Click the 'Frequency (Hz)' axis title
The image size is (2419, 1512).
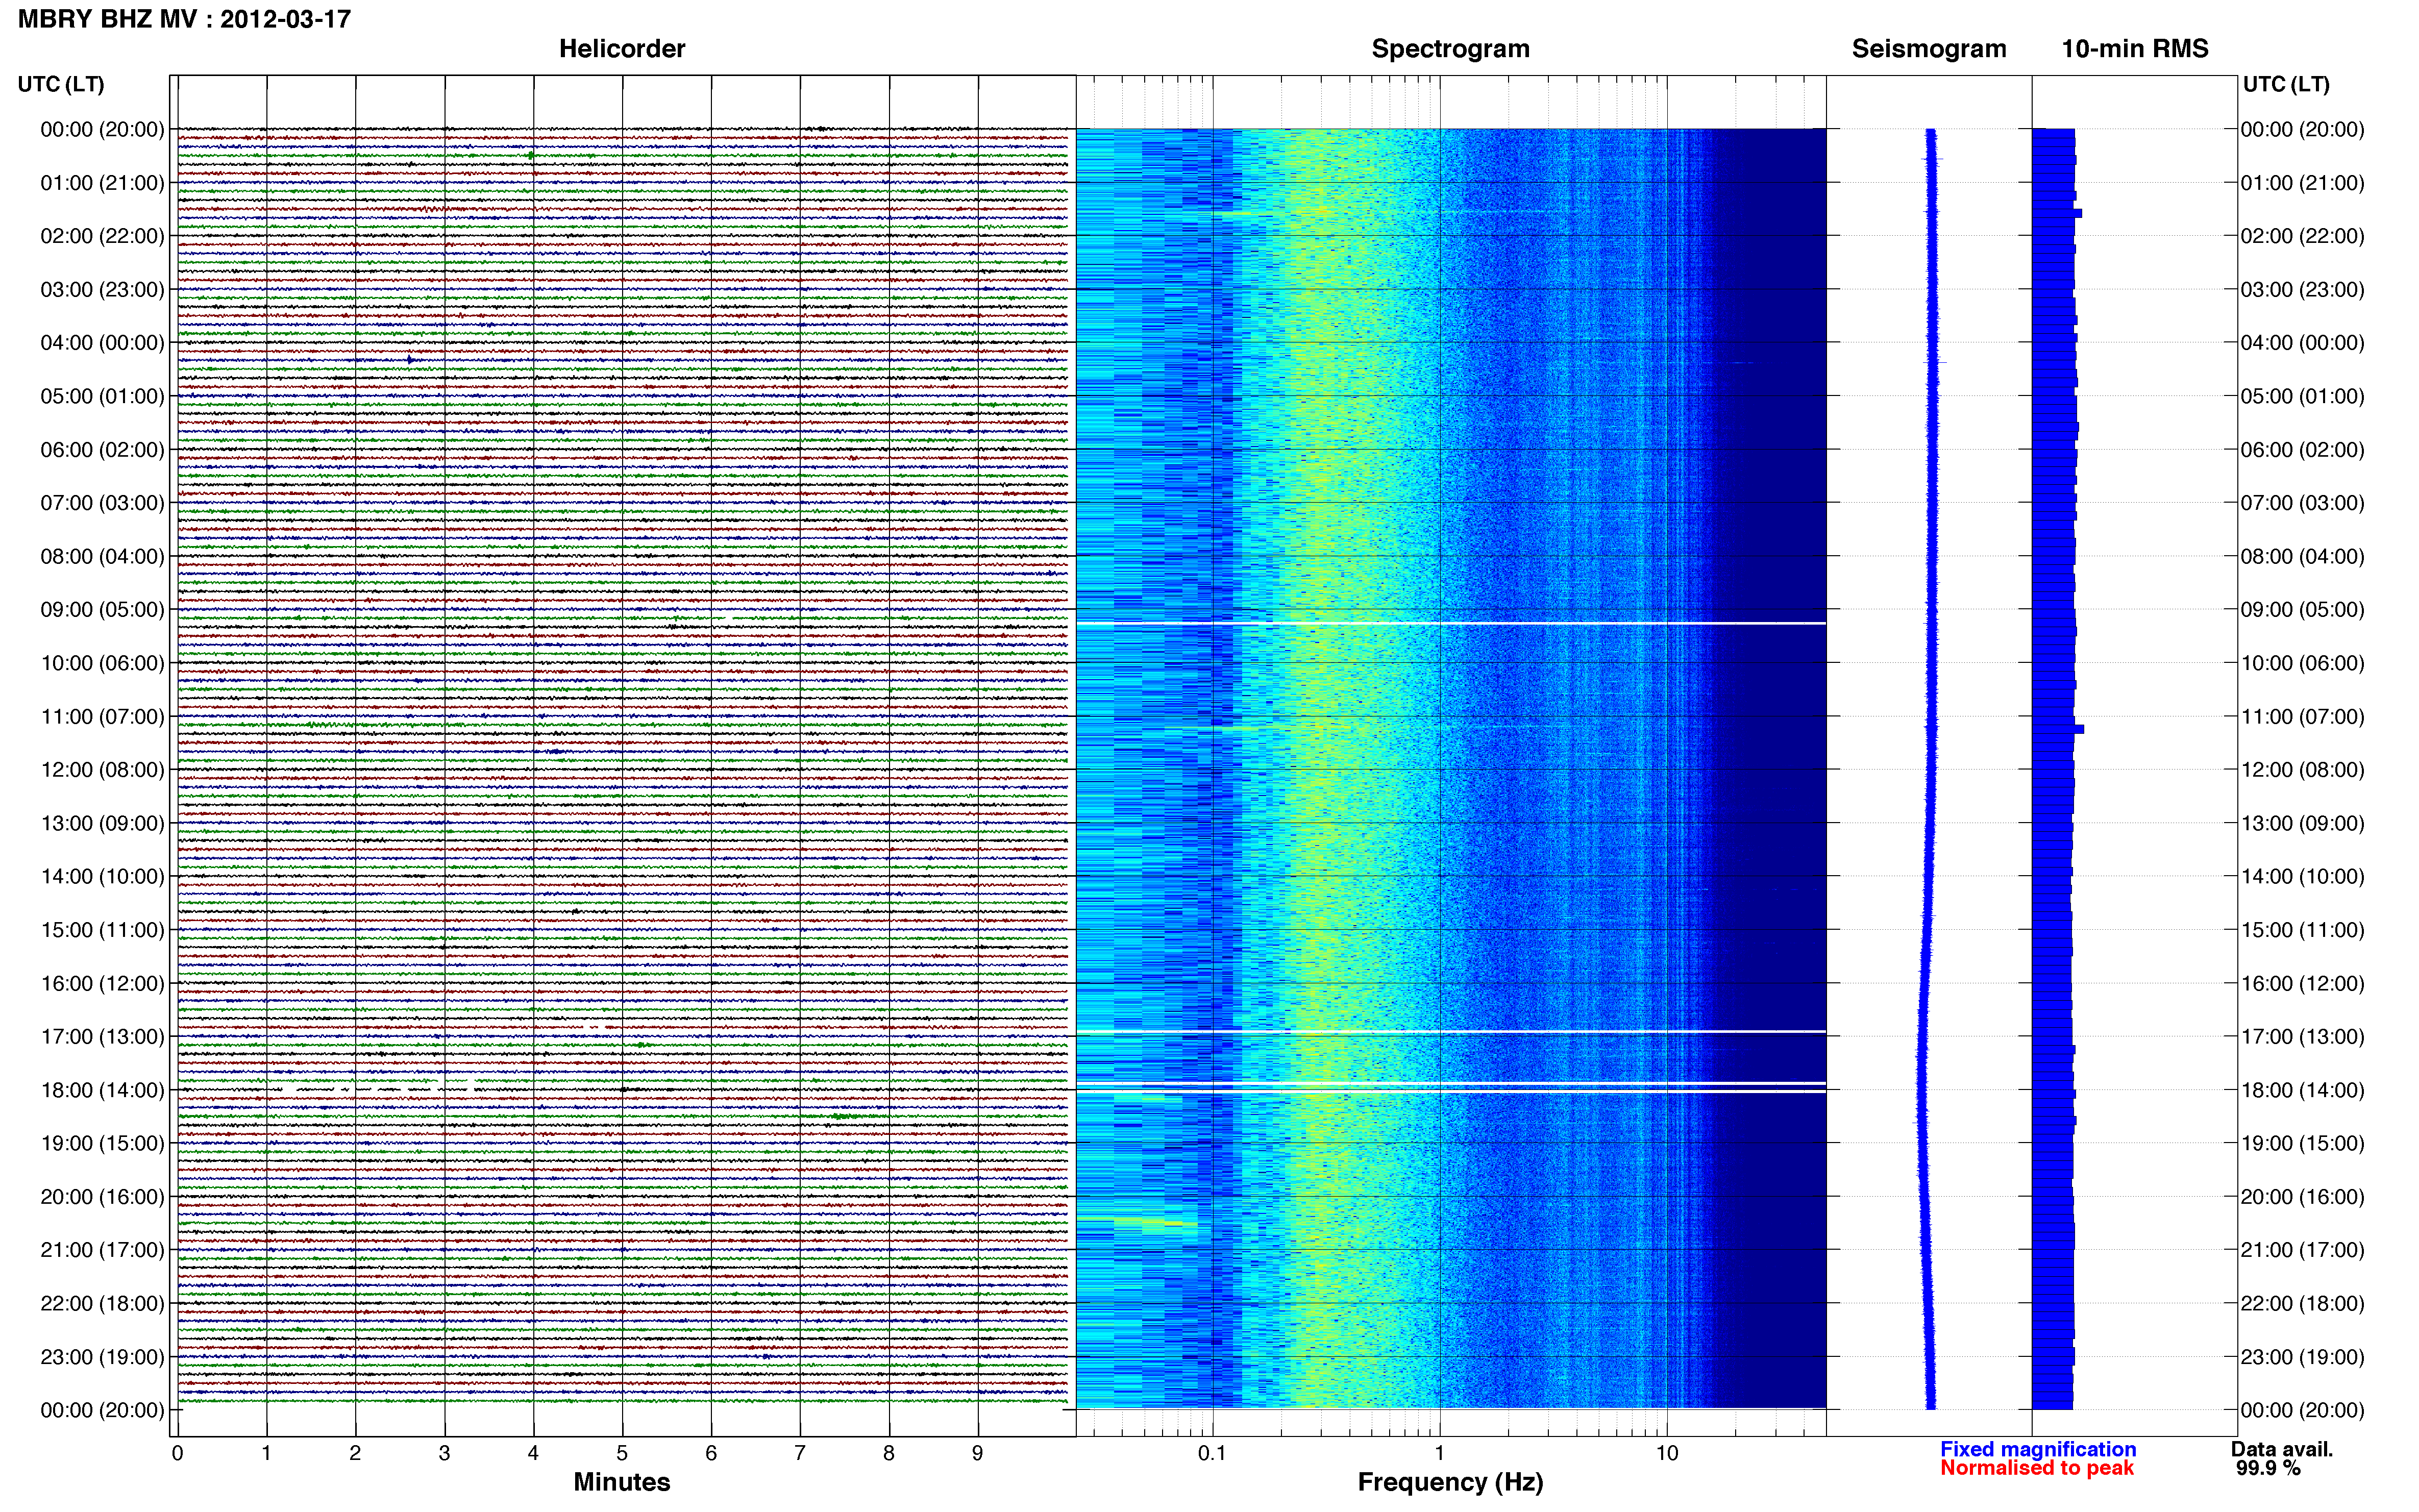pos(1450,1483)
